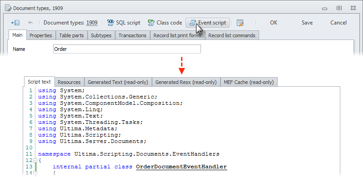
Task: Click 'using Ultima.Server.Documents;' line
Action: [x=93, y=141]
